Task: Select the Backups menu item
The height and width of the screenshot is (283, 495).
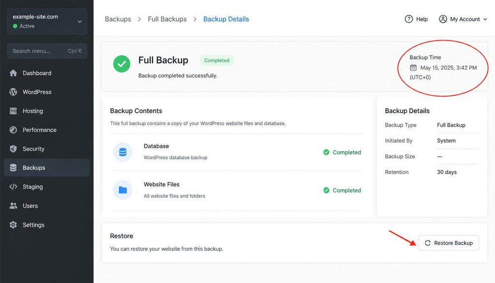Action: pos(47,167)
